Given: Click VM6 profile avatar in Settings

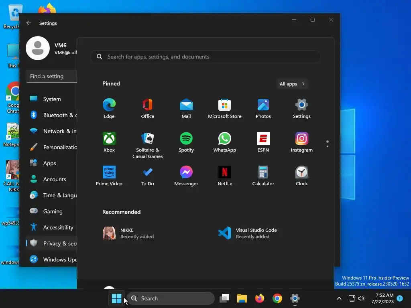Looking at the screenshot, I should 38,48.
